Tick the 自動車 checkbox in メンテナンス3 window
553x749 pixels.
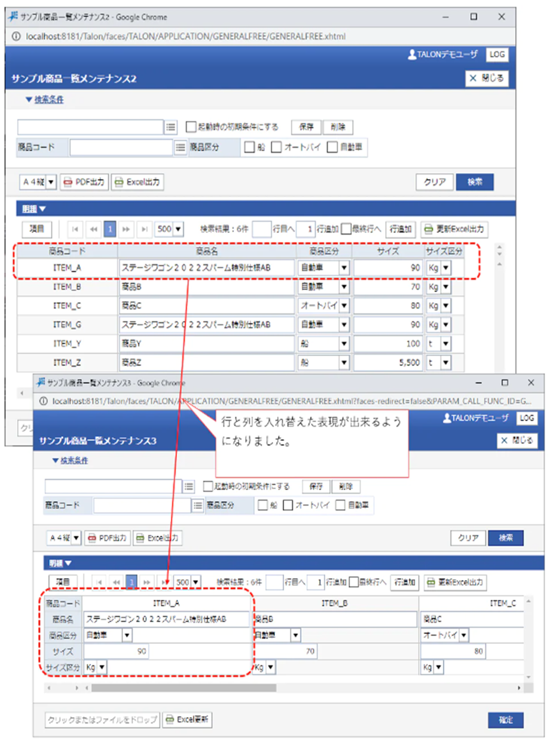[x=340, y=505]
